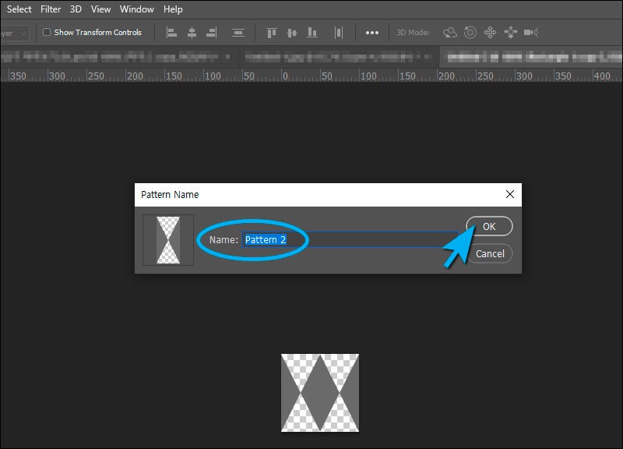The image size is (623, 449).
Task: Click the pattern preview thumbnail in the dialog
Action: 168,240
